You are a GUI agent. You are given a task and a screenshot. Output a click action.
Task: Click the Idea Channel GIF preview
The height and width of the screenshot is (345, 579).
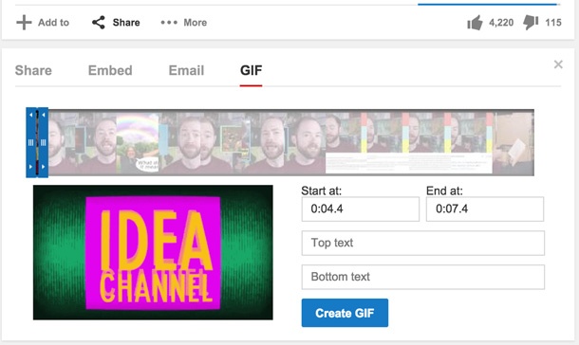pos(153,252)
